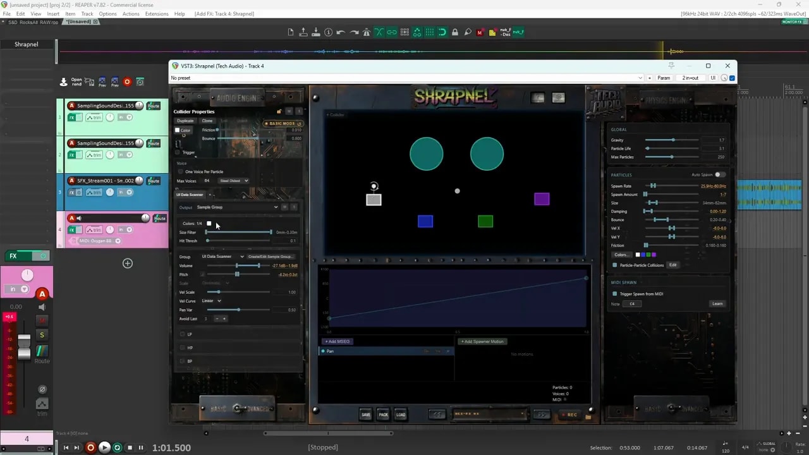Open the No preset dropdown
This screenshot has width=809, height=455.
(407, 78)
